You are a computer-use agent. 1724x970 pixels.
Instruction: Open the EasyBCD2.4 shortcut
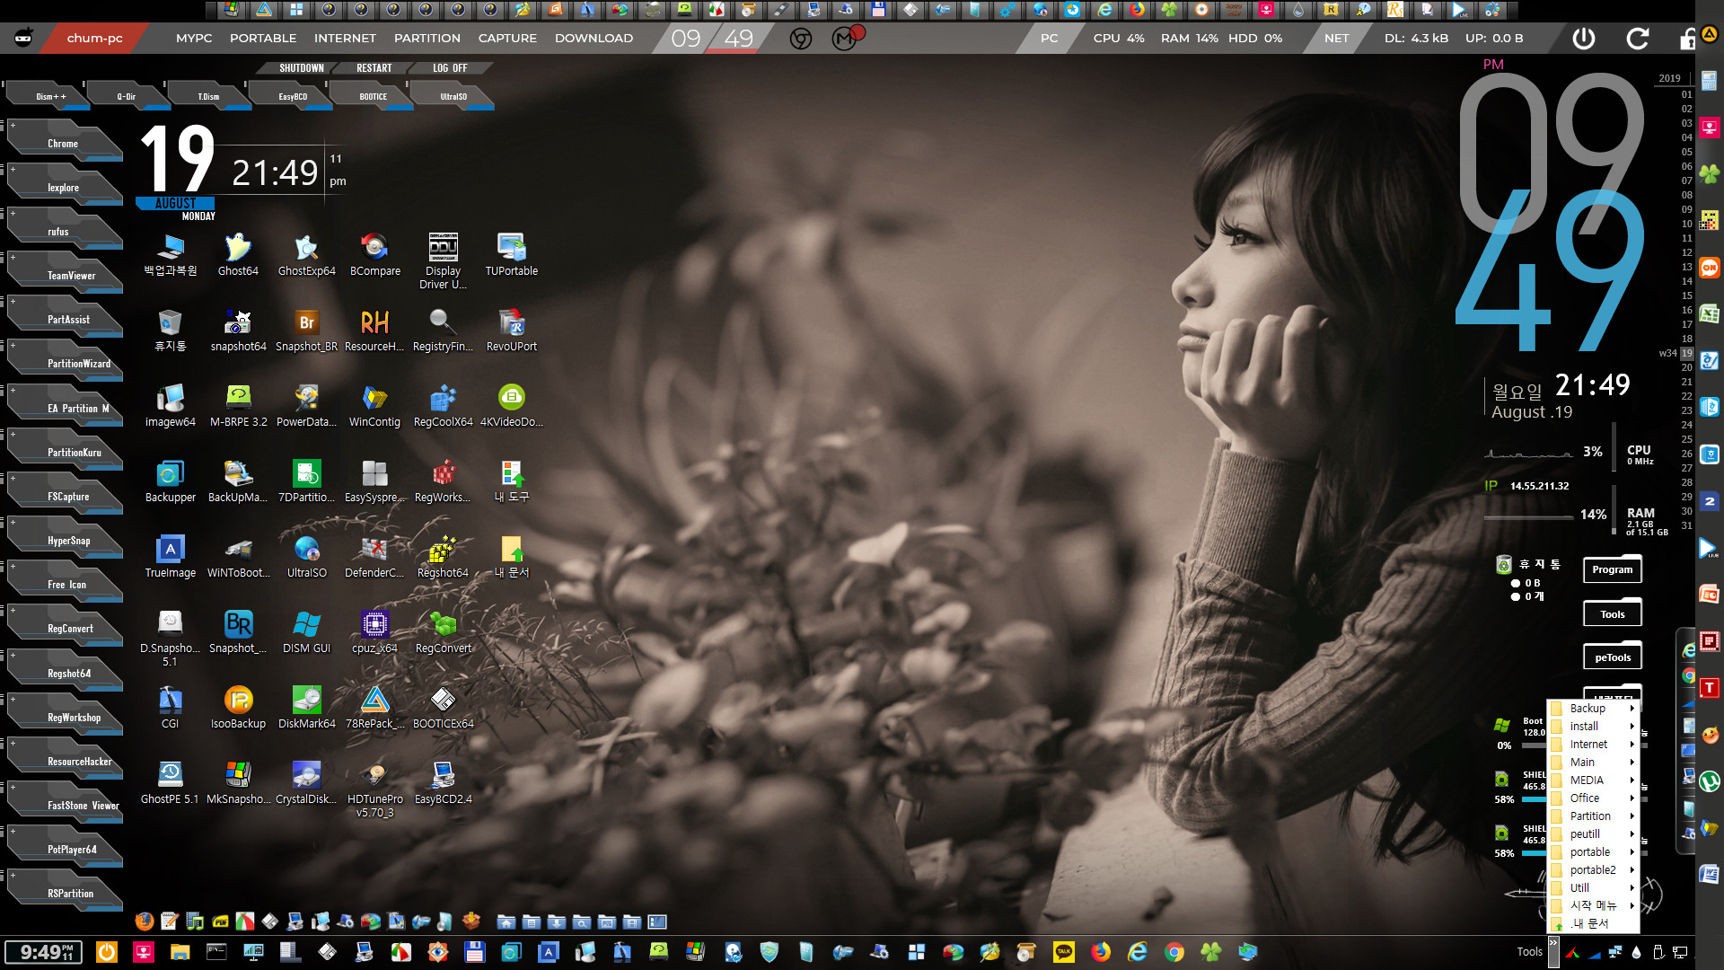tap(443, 783)
